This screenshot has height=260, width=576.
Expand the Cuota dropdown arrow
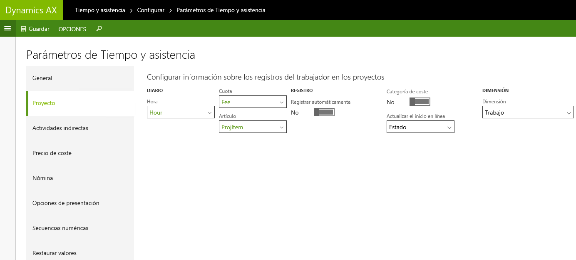coord(282,102)
